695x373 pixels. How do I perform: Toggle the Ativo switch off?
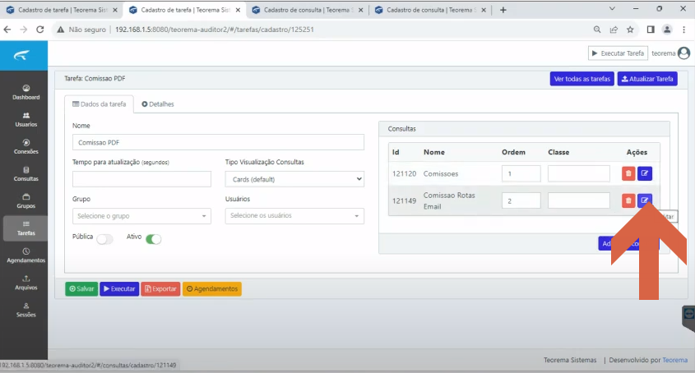point(153,239)
